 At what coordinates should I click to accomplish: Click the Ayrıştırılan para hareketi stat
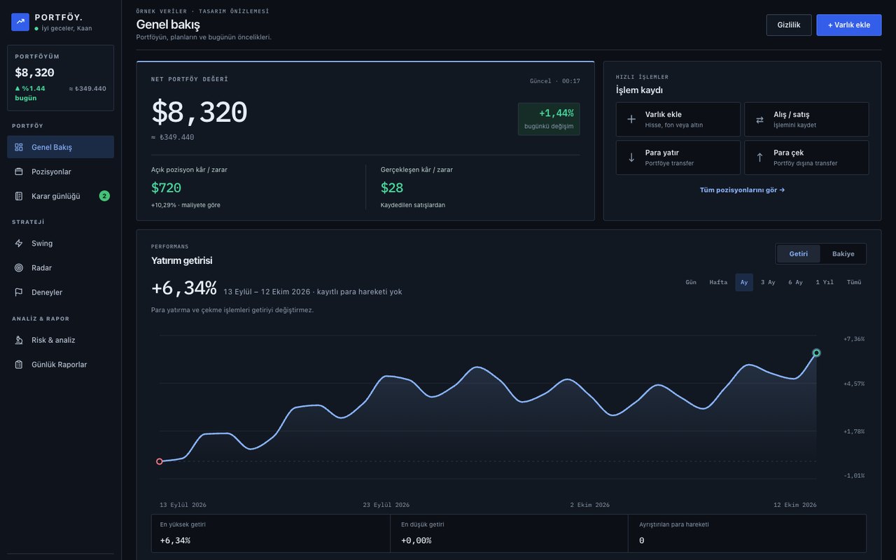pos(747,533)
